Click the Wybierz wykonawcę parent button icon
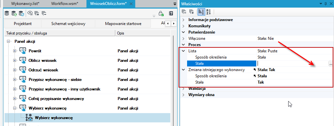The width and height of the screenshot is (334, 126). (22, 108)
